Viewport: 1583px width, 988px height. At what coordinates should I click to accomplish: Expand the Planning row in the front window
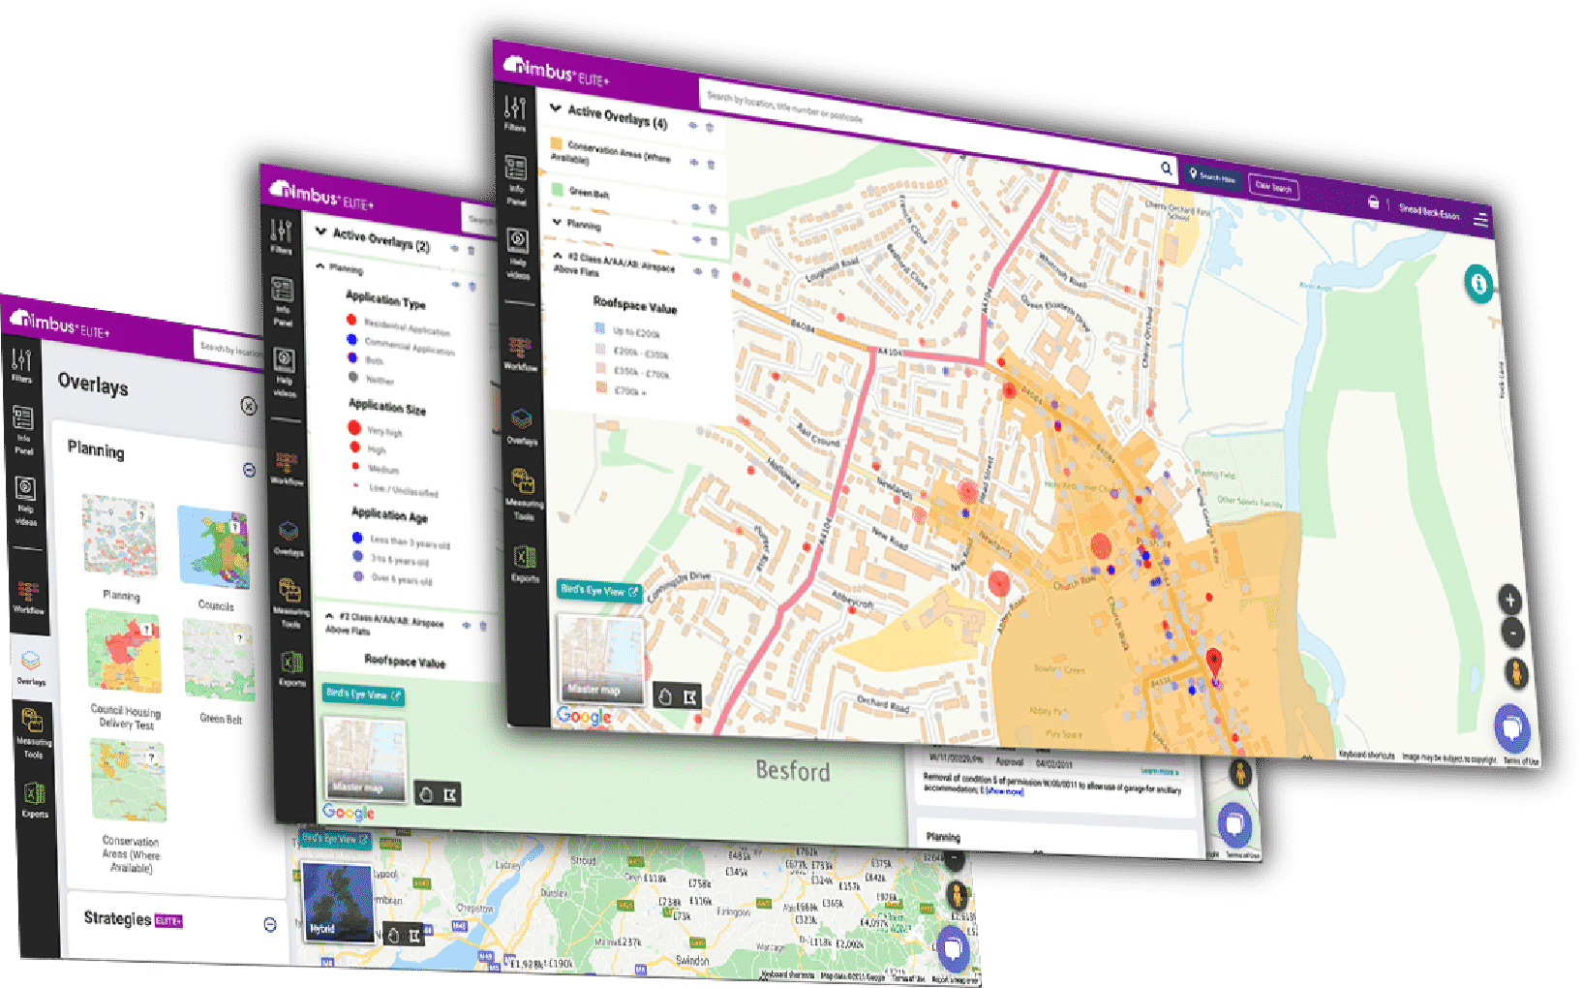(557, 222)
